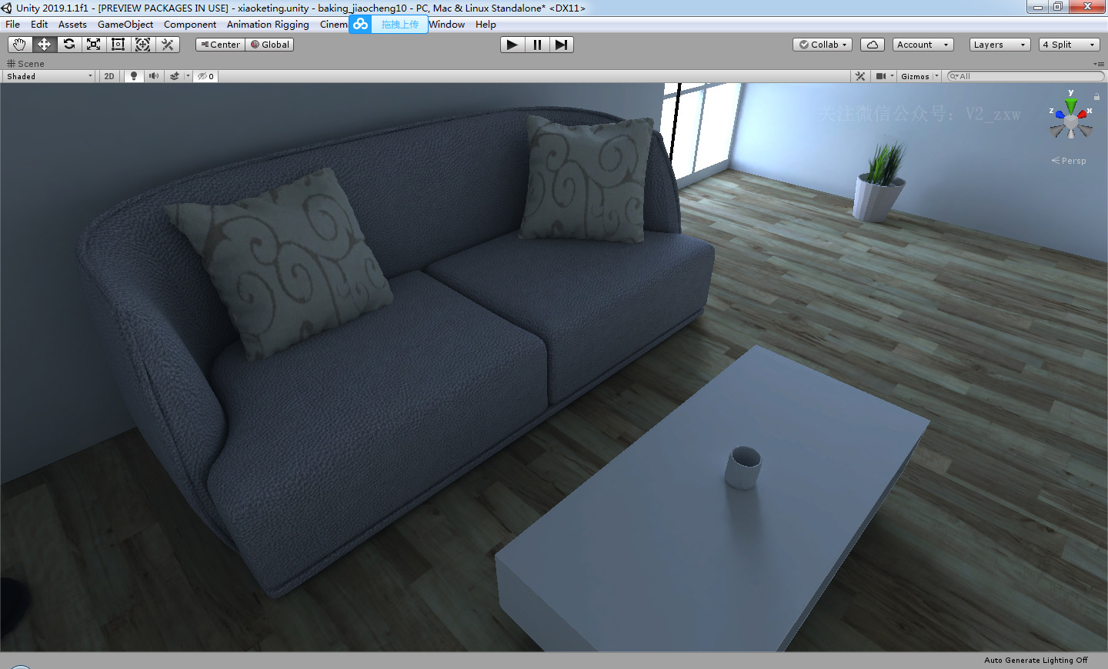Select the combined Transform tool
Screen dimensions: 1108x669
click(x=142, y=45)
